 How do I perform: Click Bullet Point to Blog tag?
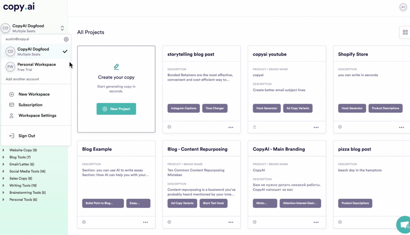(x=103, y=203)
